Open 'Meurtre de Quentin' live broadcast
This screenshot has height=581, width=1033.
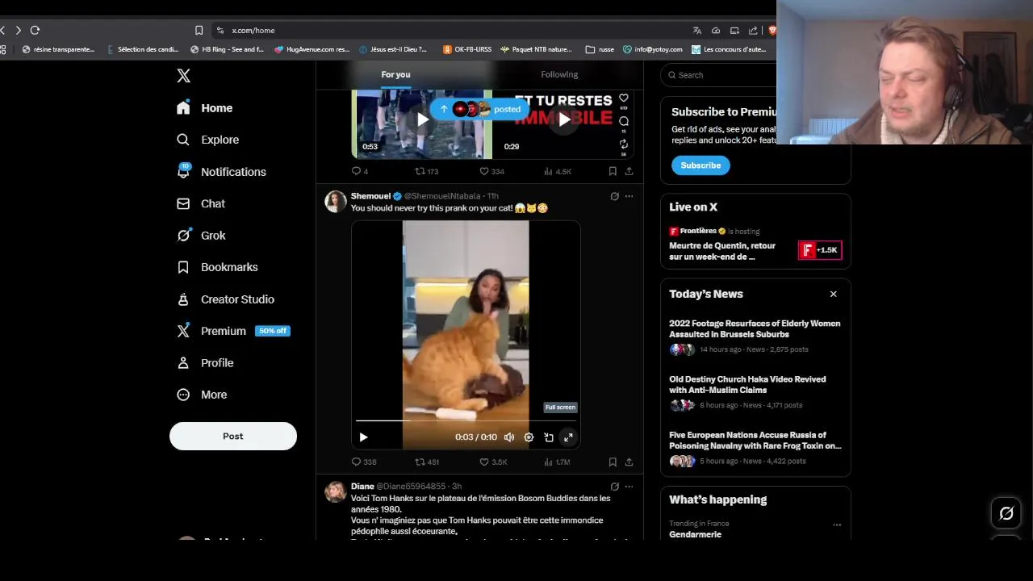click(x=722, y=251)
